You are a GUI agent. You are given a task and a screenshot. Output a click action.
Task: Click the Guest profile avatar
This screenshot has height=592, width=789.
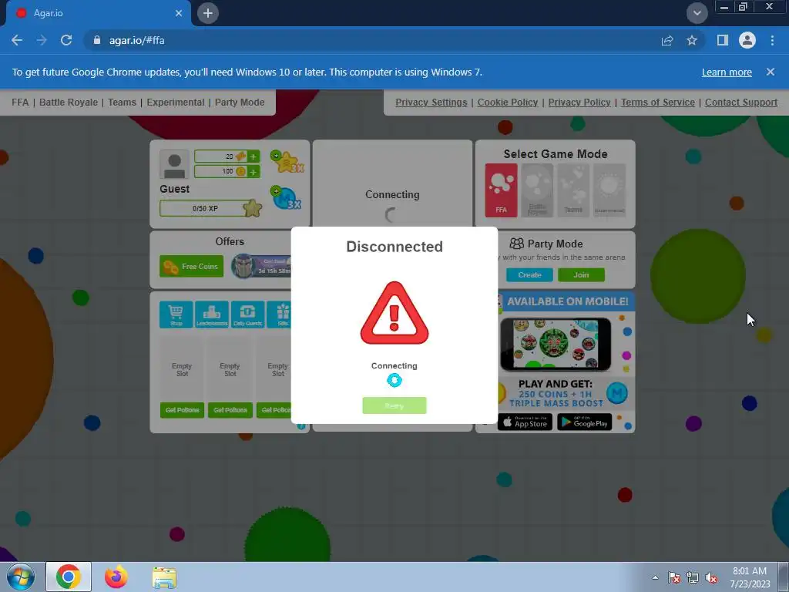coord(175,164)
